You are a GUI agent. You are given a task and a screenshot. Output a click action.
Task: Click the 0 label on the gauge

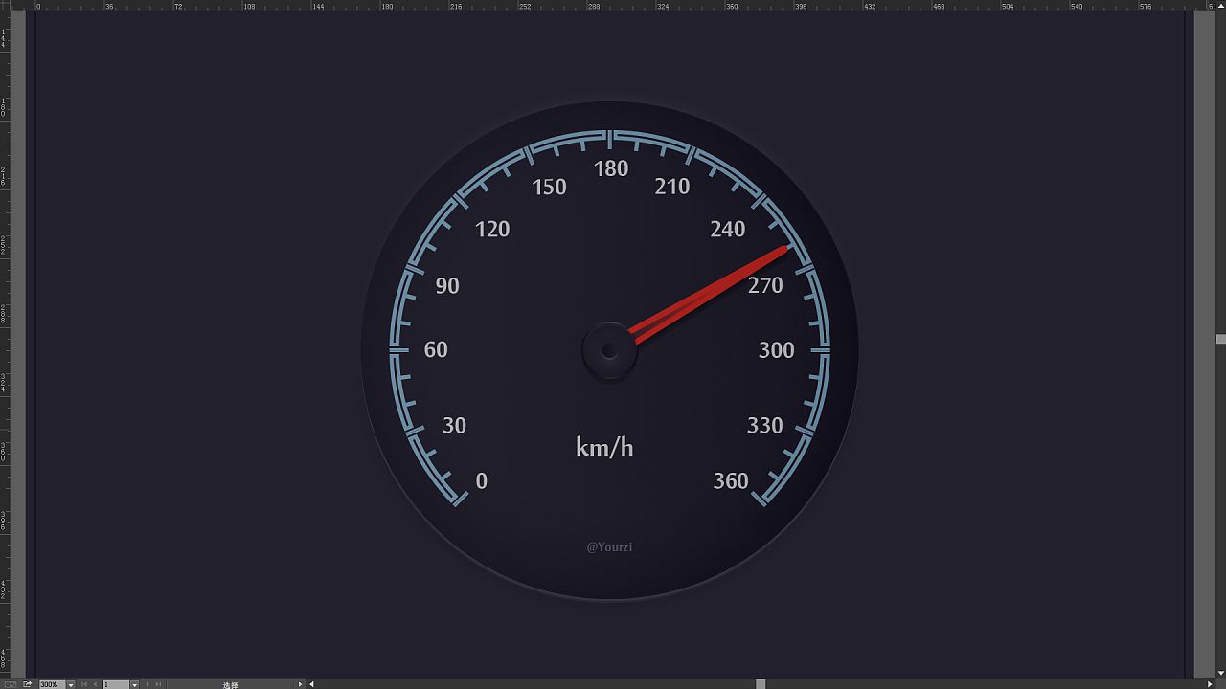tap(482, 481)
